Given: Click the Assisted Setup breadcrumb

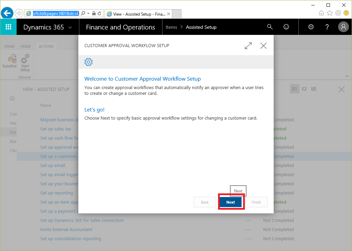Looking at the screenshot, I should (201, 27).
